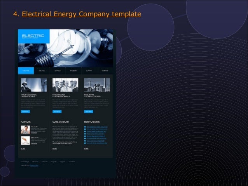Click the Prominent Professionals heading
248x186 pixels.
(61, 96)
